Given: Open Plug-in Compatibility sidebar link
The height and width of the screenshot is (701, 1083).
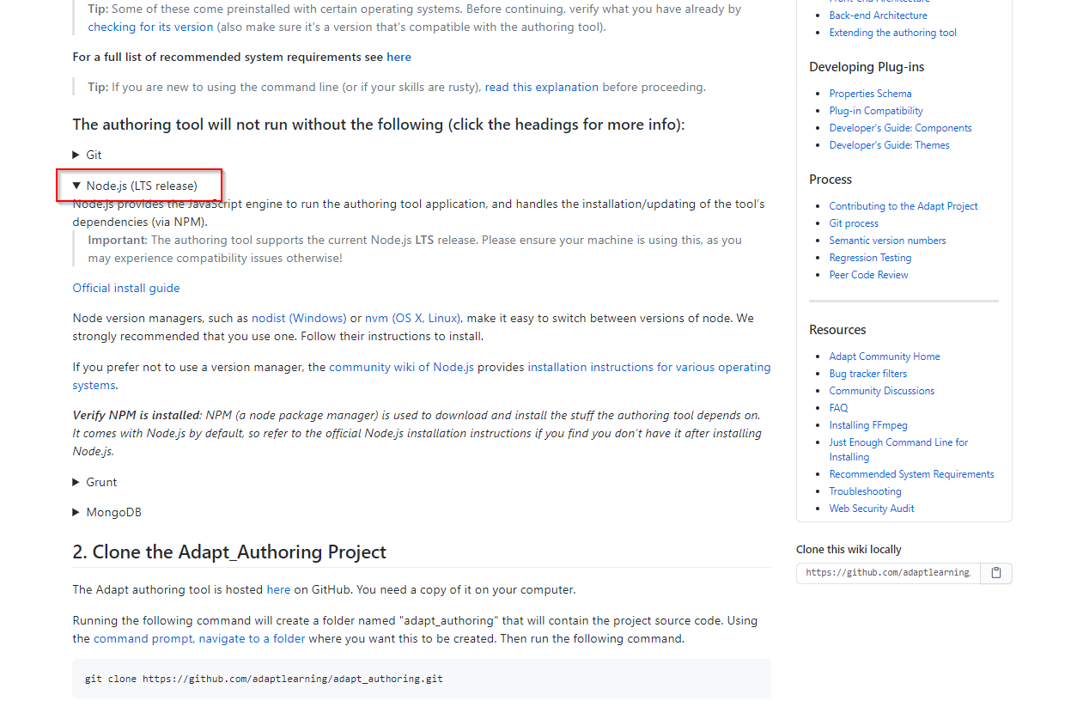Looking at the screenshot, I should coord(876,111).
